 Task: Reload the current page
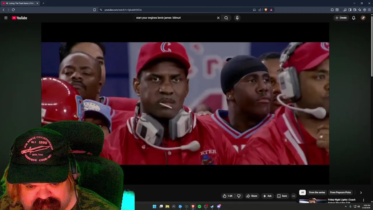[x=13, y=10]
